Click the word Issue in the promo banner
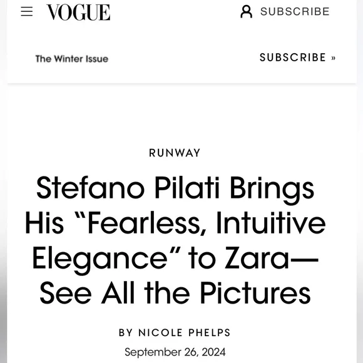 point(97,59)
